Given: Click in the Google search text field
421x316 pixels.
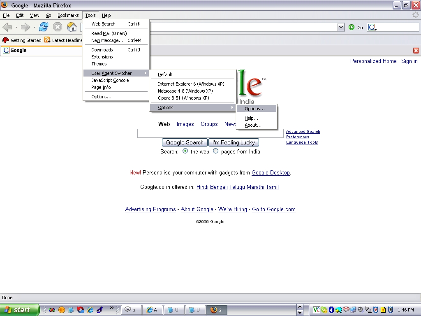Looking at the screenshot, I should (210, 133).
